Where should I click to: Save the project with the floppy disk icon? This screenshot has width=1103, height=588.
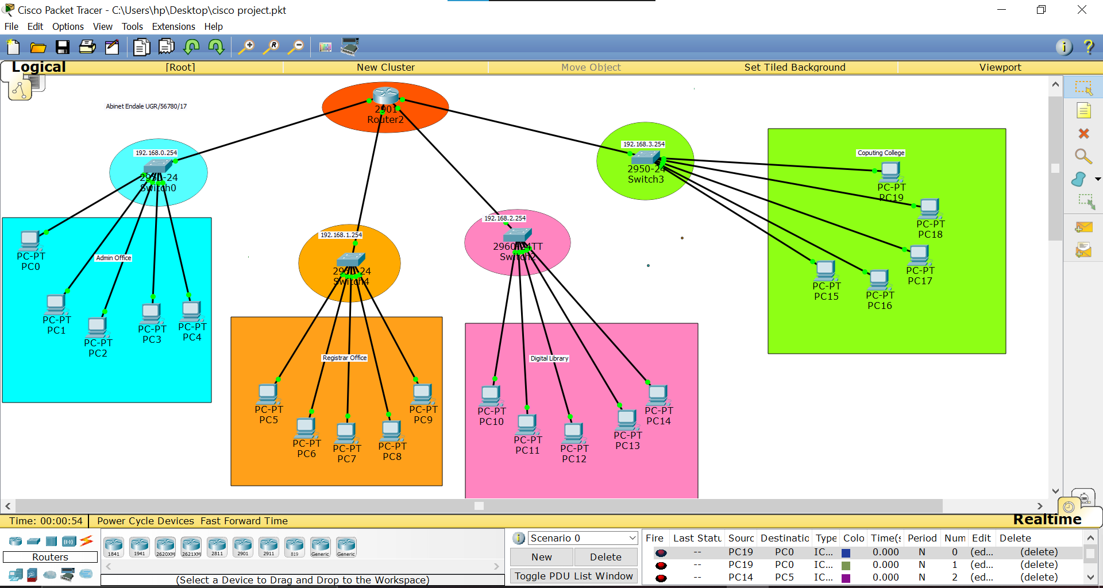pyautogui.click(x=63, y=47)
